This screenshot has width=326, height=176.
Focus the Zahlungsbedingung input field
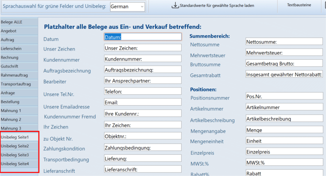(x=143, y=148)
